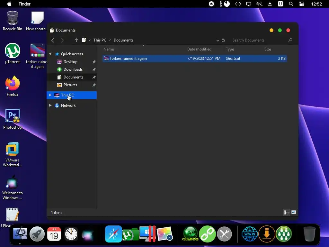329x247 pixels.
Task: Select Downloads in Quick access
Action: pyautogui.click(x=73, y=69)
